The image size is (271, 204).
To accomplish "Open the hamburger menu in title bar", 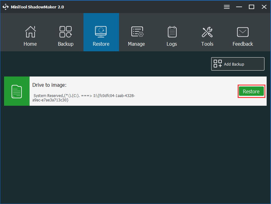I will [x=227, y=7].
